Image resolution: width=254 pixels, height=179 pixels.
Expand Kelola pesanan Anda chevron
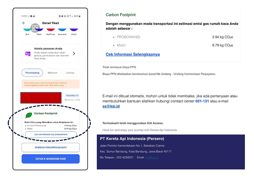pos(74,53)
